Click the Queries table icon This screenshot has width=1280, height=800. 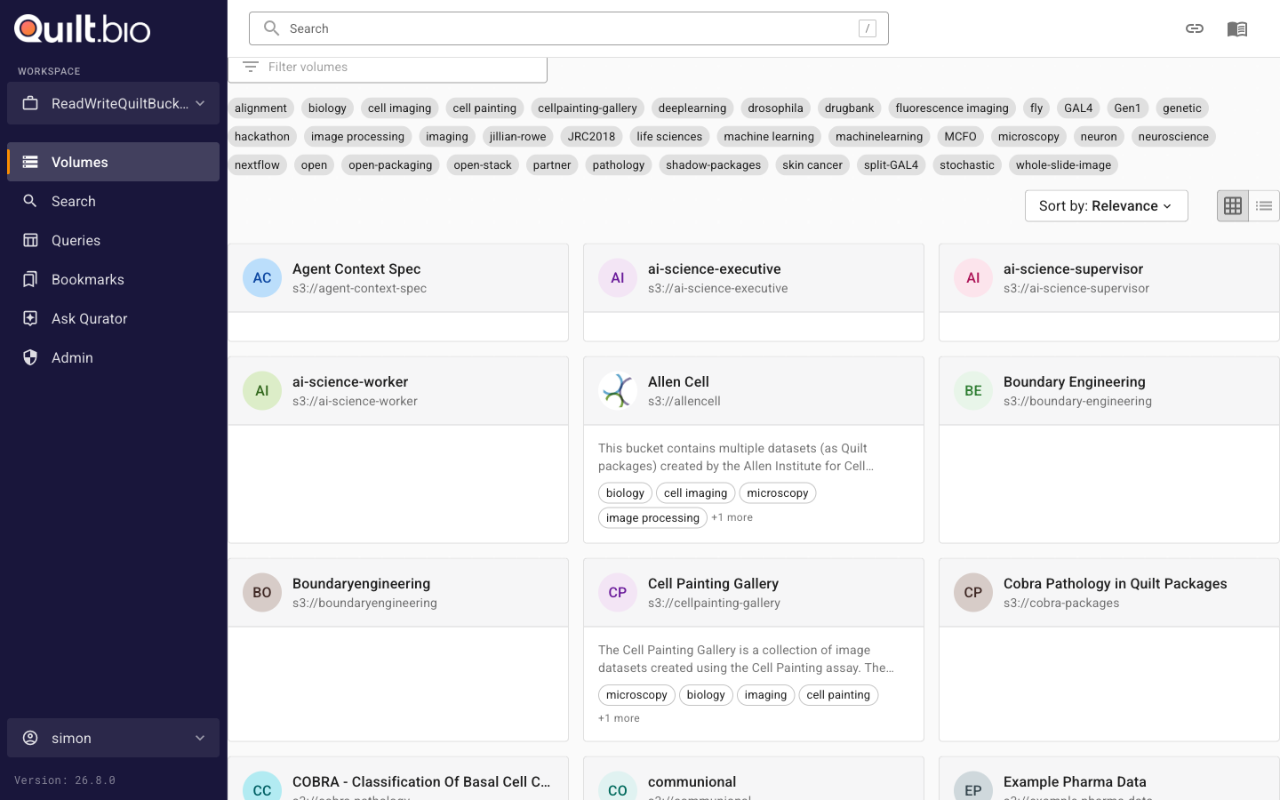30,240
